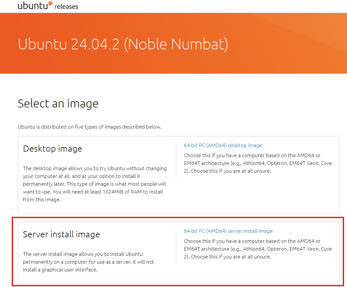Screen dimensions: 347x287
Task: Click 'Choose this if' text under desktop image link
Action: pos(258,163)
